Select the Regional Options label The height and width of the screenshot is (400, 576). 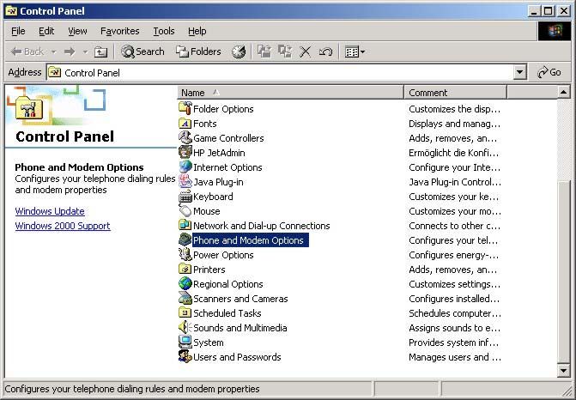[x=228, y=284]
